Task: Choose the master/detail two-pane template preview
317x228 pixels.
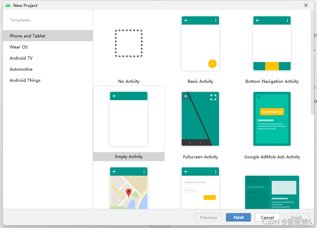Action: (x=272, y=192)
